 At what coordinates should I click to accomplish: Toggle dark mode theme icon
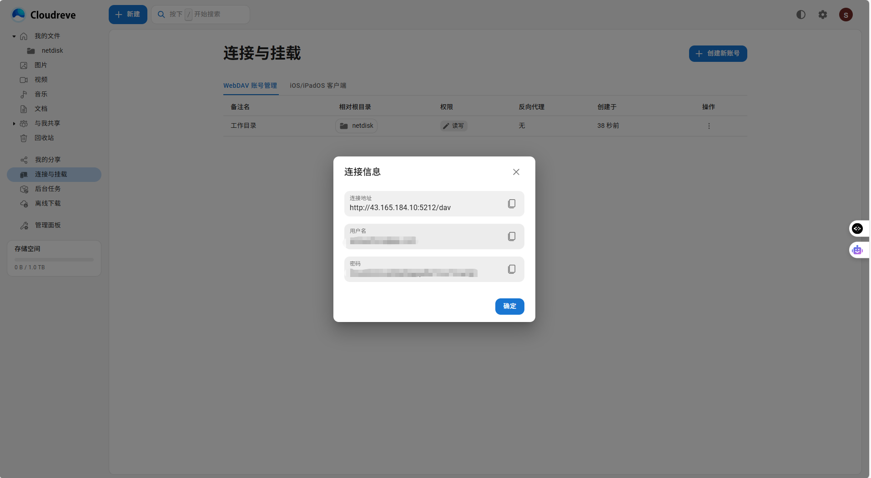[801, 15]
